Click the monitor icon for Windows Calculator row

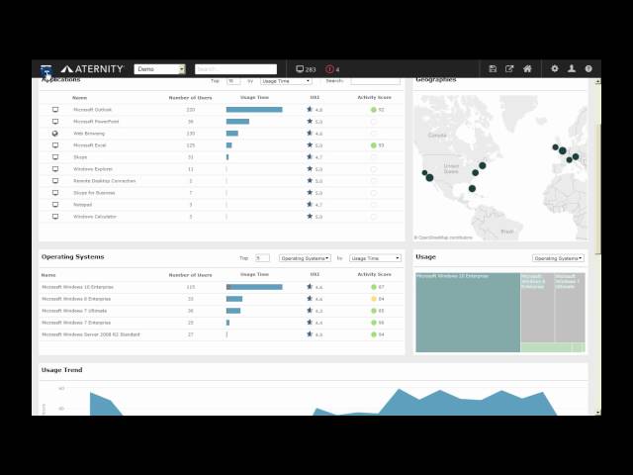(x=55, y=217)
